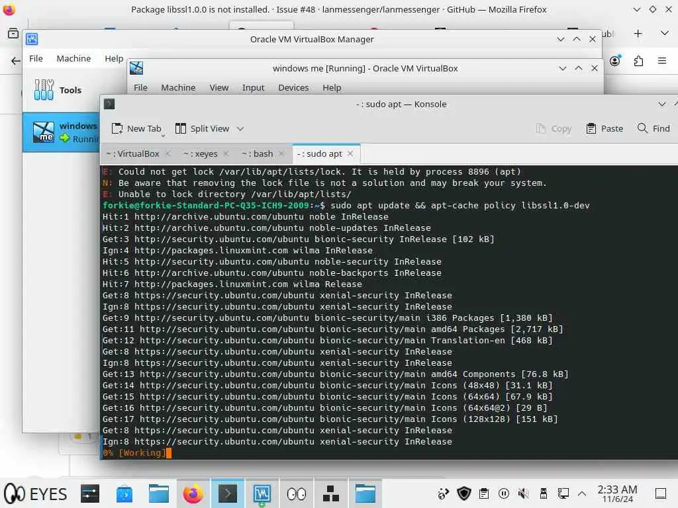Click the Paste button in Konsole
This screenshot has height=508, width=678.
[605, 129]
